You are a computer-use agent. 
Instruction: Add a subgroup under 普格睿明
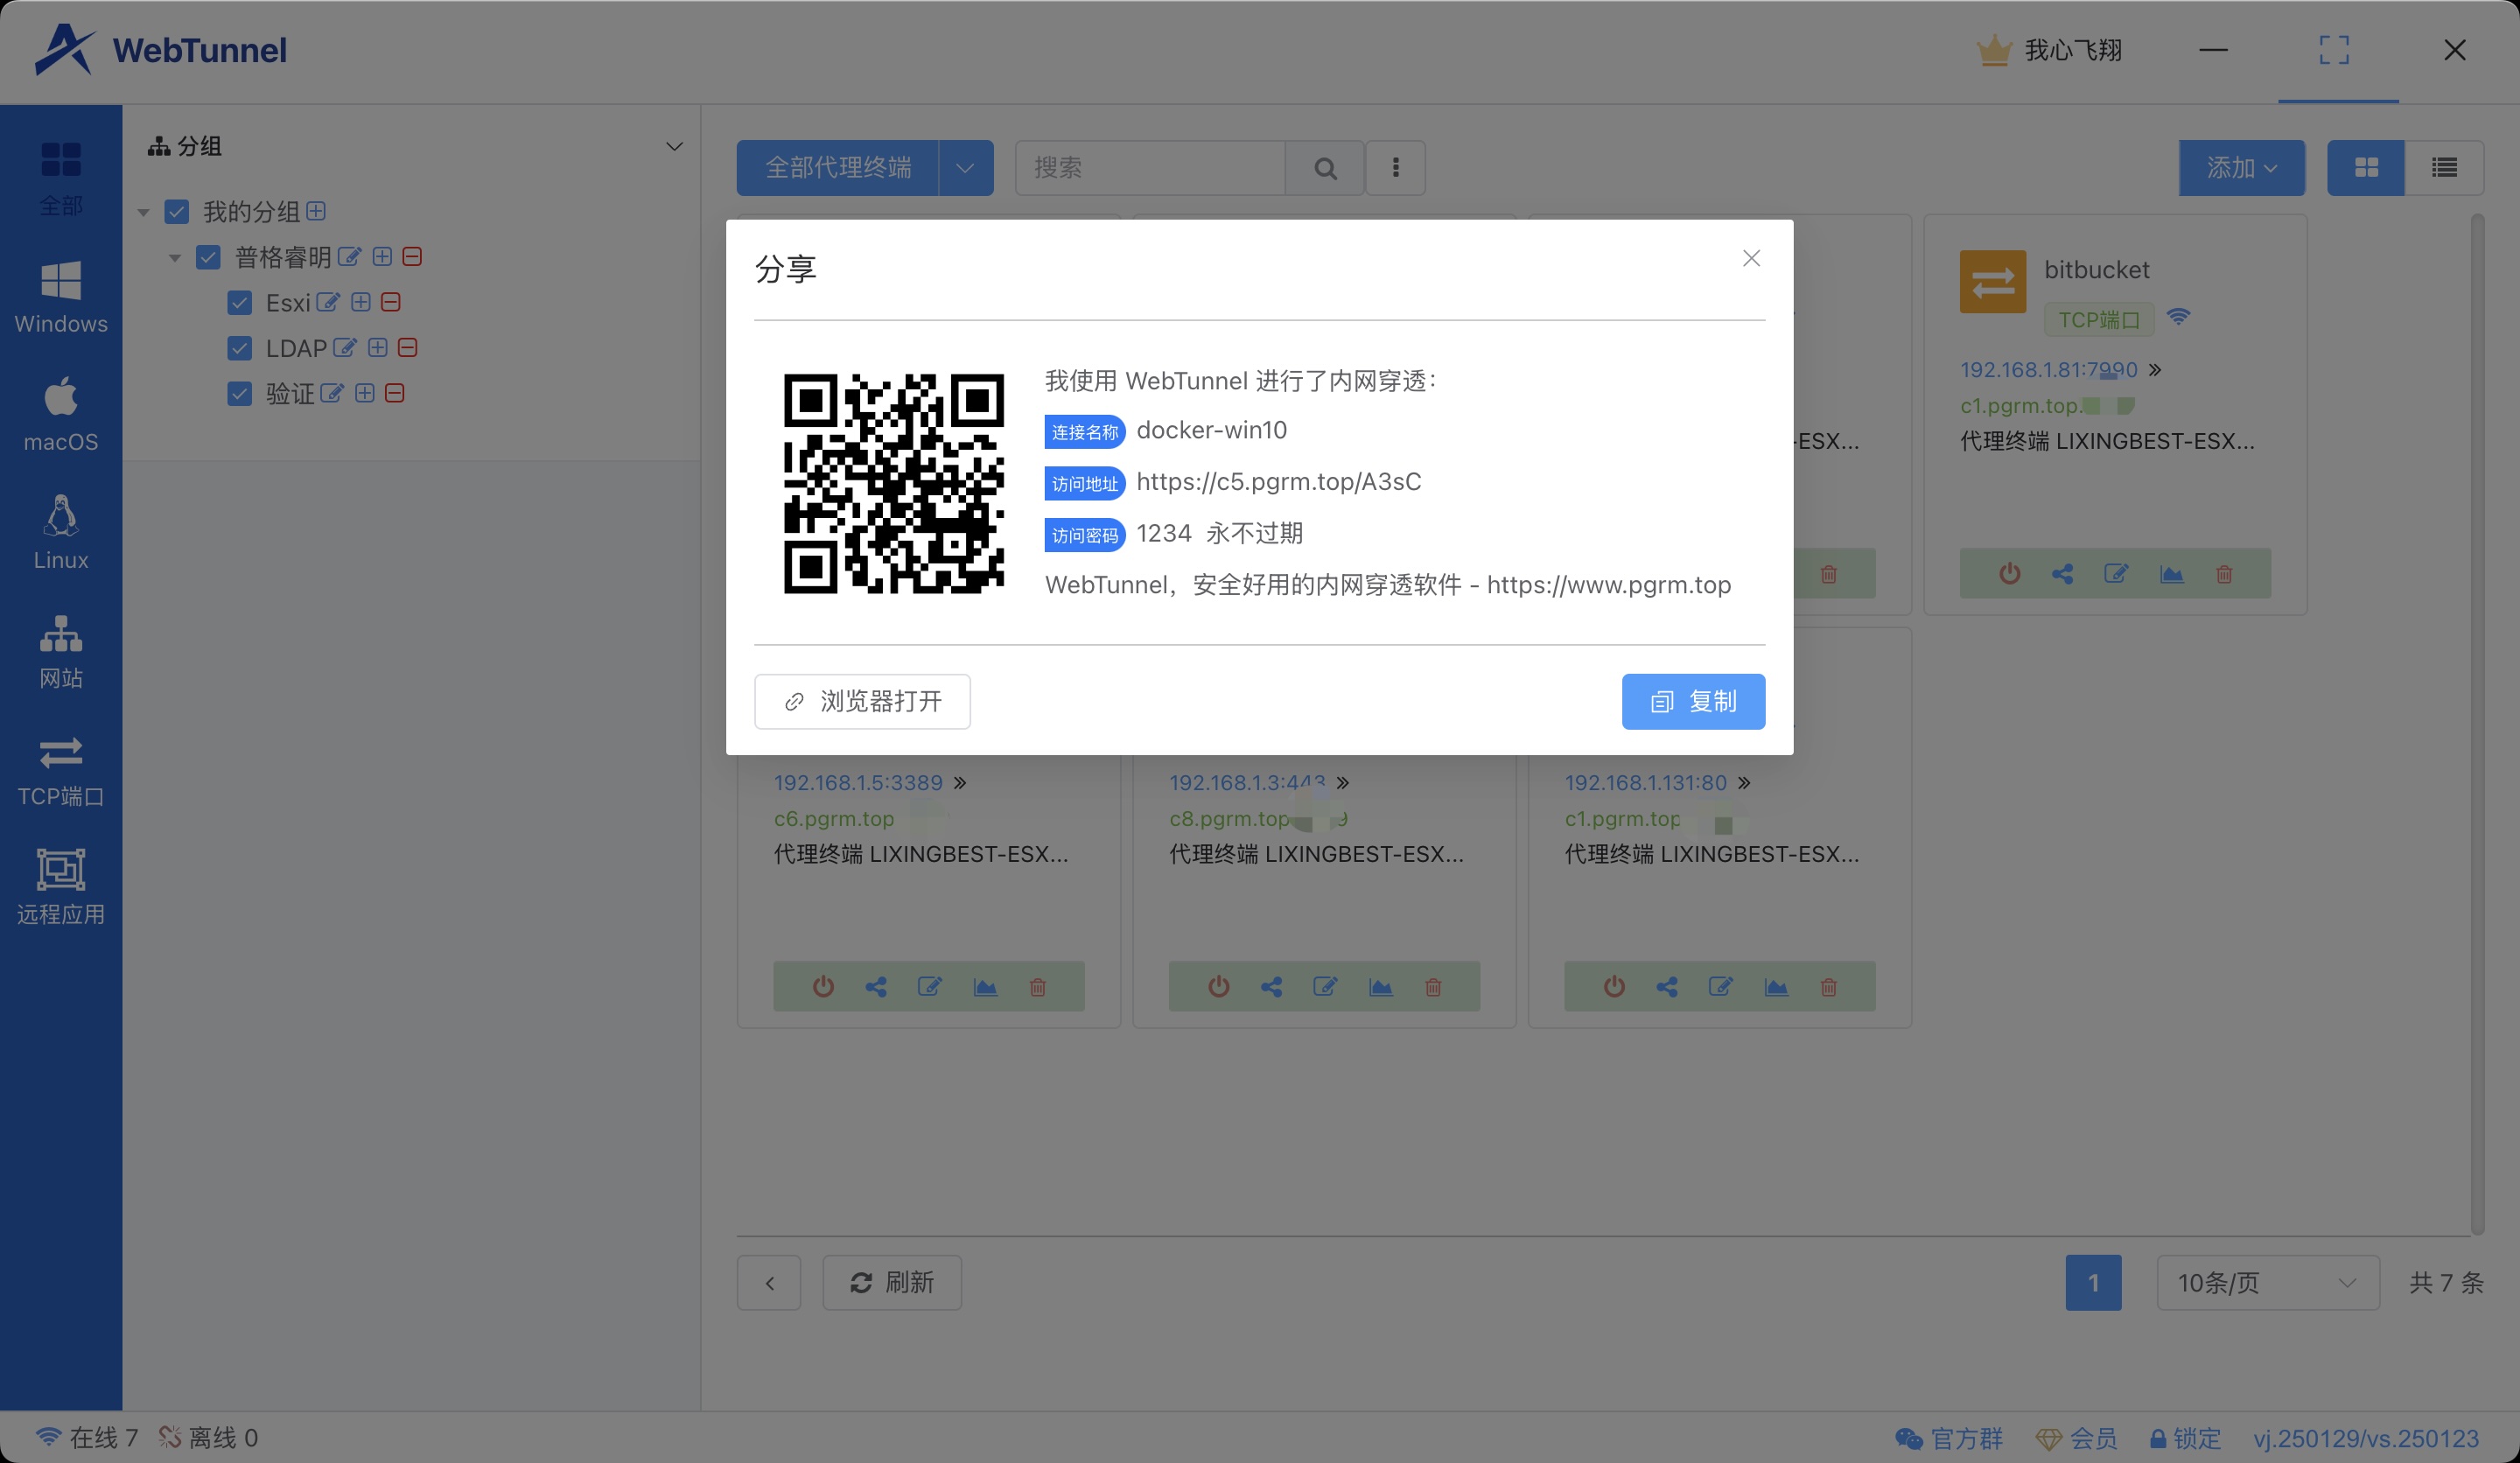pos(382,257)
